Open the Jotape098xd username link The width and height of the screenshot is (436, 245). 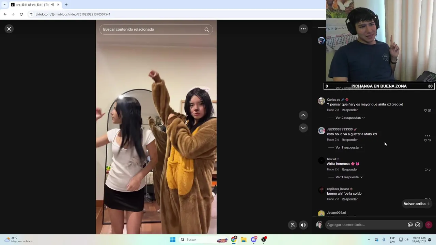click(336, 213)
